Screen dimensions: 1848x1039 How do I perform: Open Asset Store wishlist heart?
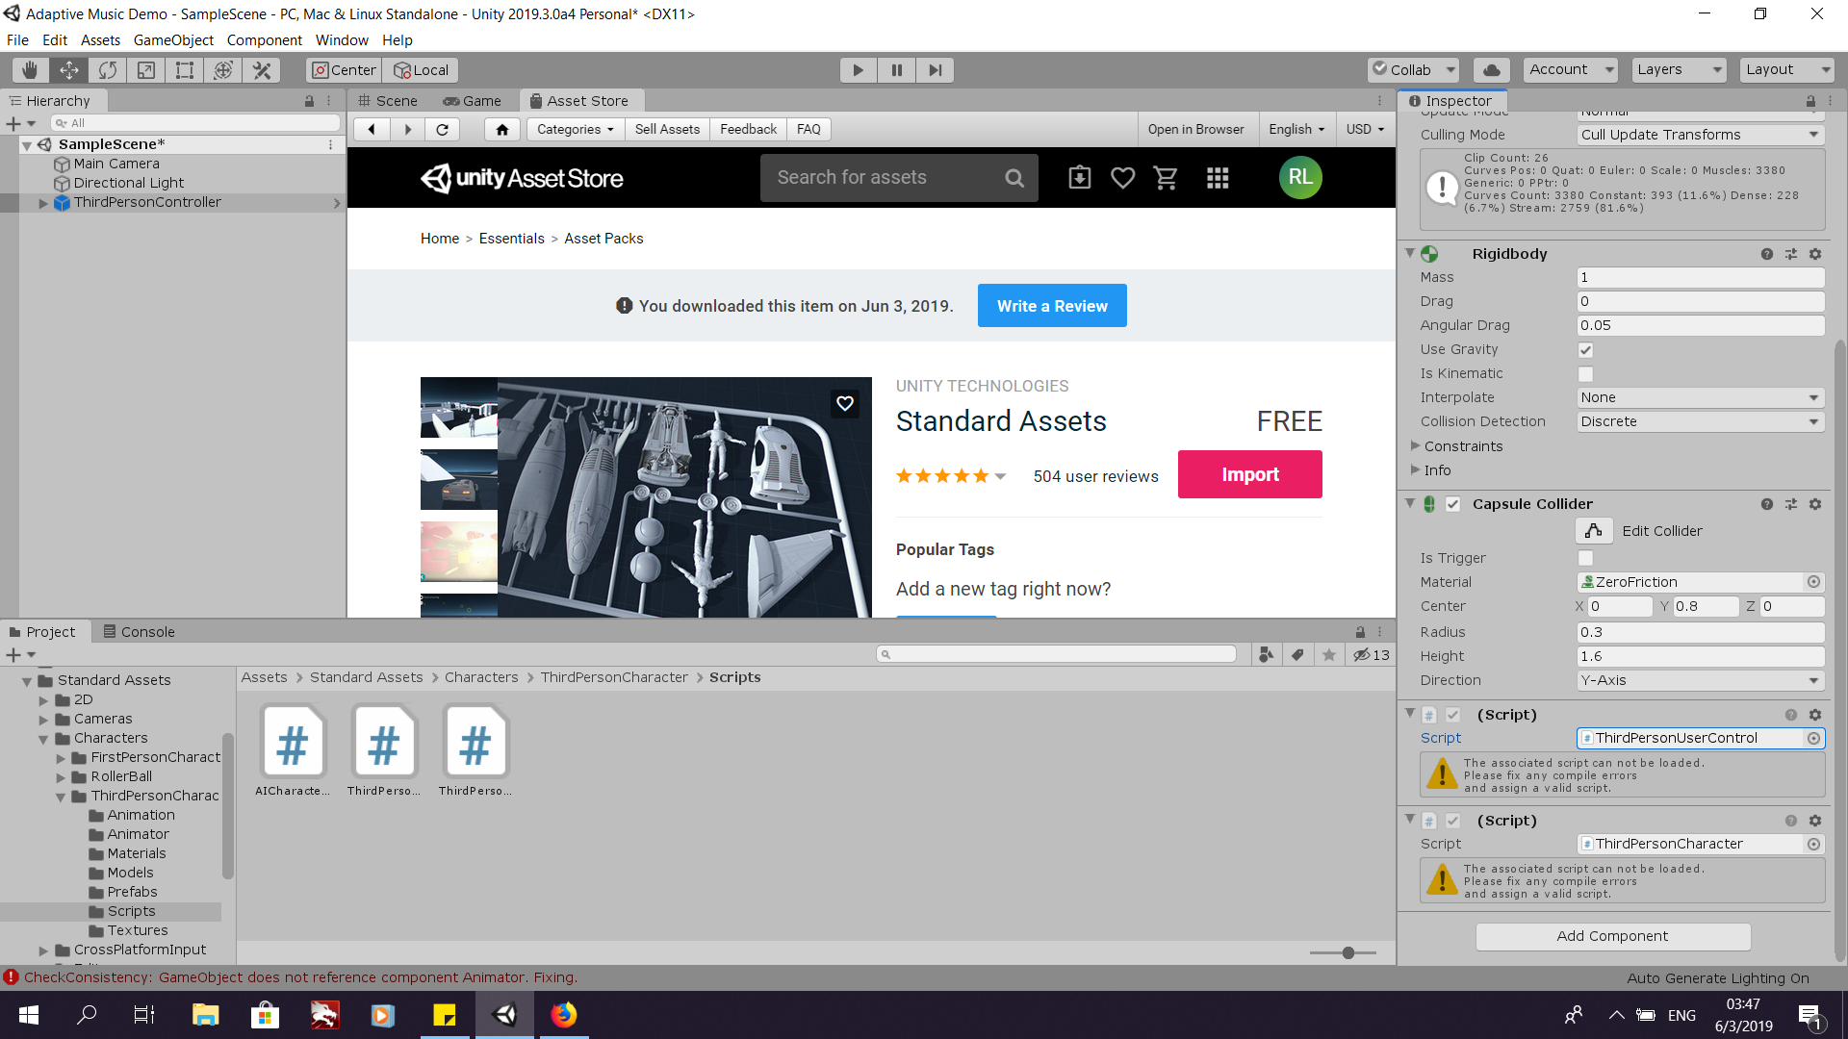pos(1122,178)
